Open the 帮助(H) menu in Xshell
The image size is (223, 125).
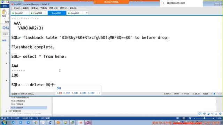point(73,8)
